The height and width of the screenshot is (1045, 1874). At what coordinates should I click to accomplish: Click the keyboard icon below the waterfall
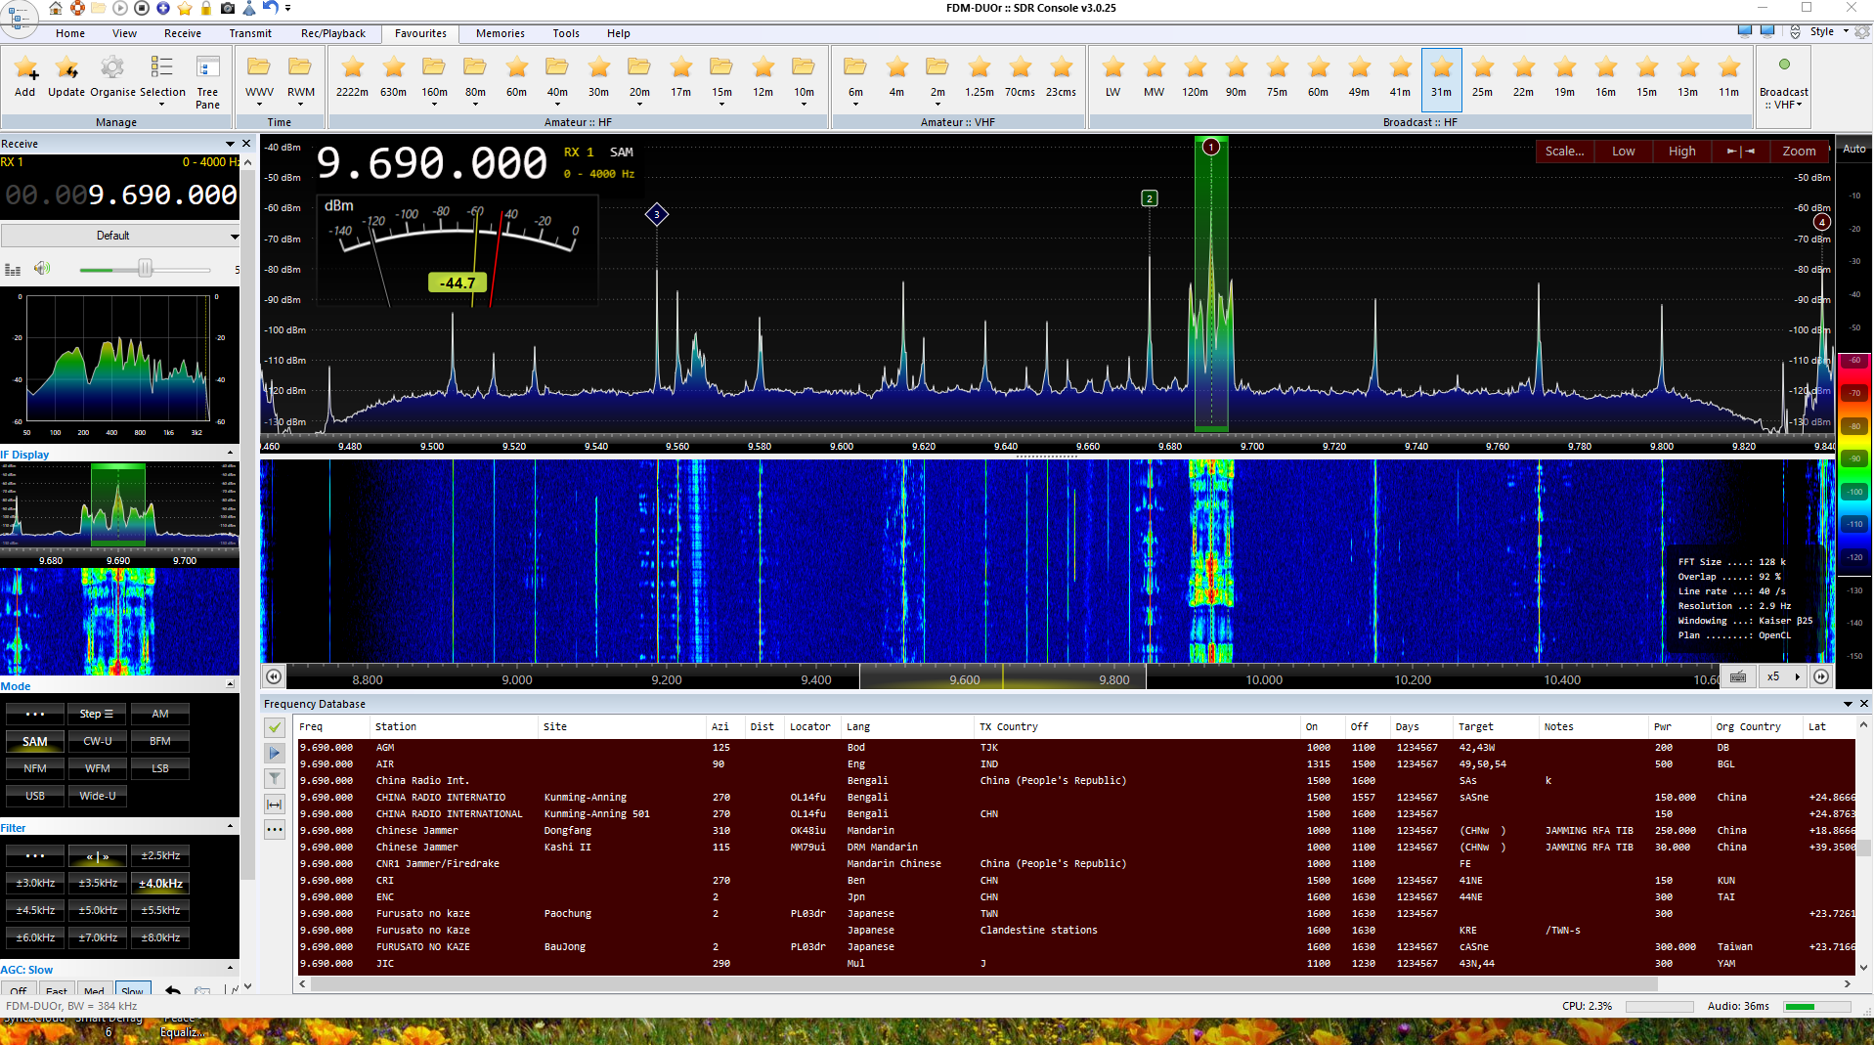pyautogui.click(x=1738, y=676)
